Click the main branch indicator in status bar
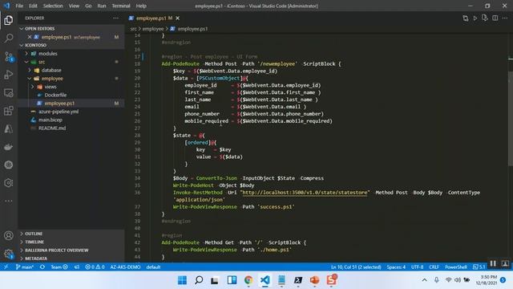This screenshot has width=513, height=289. (25, 267)
